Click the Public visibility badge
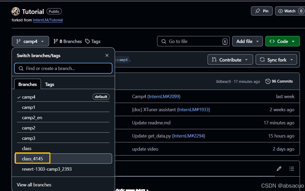This screenshot has width=305, height=191. point(54,12)
